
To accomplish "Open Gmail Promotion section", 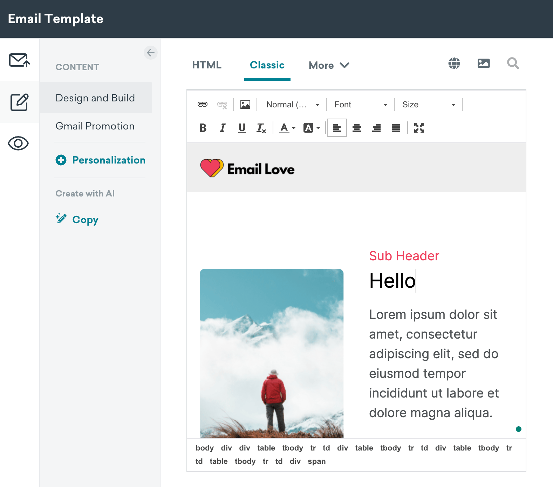I will coord(95,126).
